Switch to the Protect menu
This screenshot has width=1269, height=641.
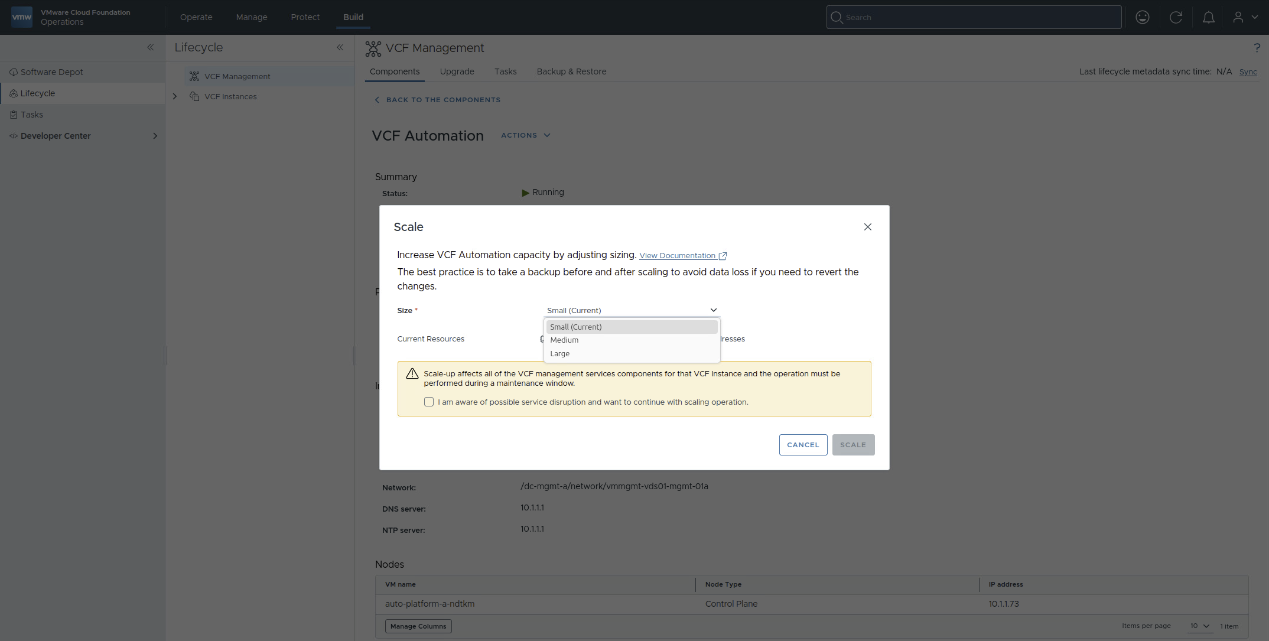(x=305, y=17)
